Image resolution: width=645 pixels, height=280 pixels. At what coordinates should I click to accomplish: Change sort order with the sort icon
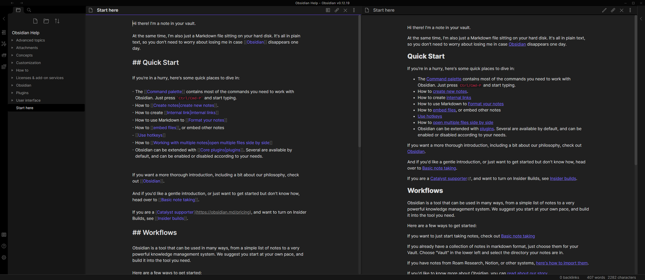[57, 21]
